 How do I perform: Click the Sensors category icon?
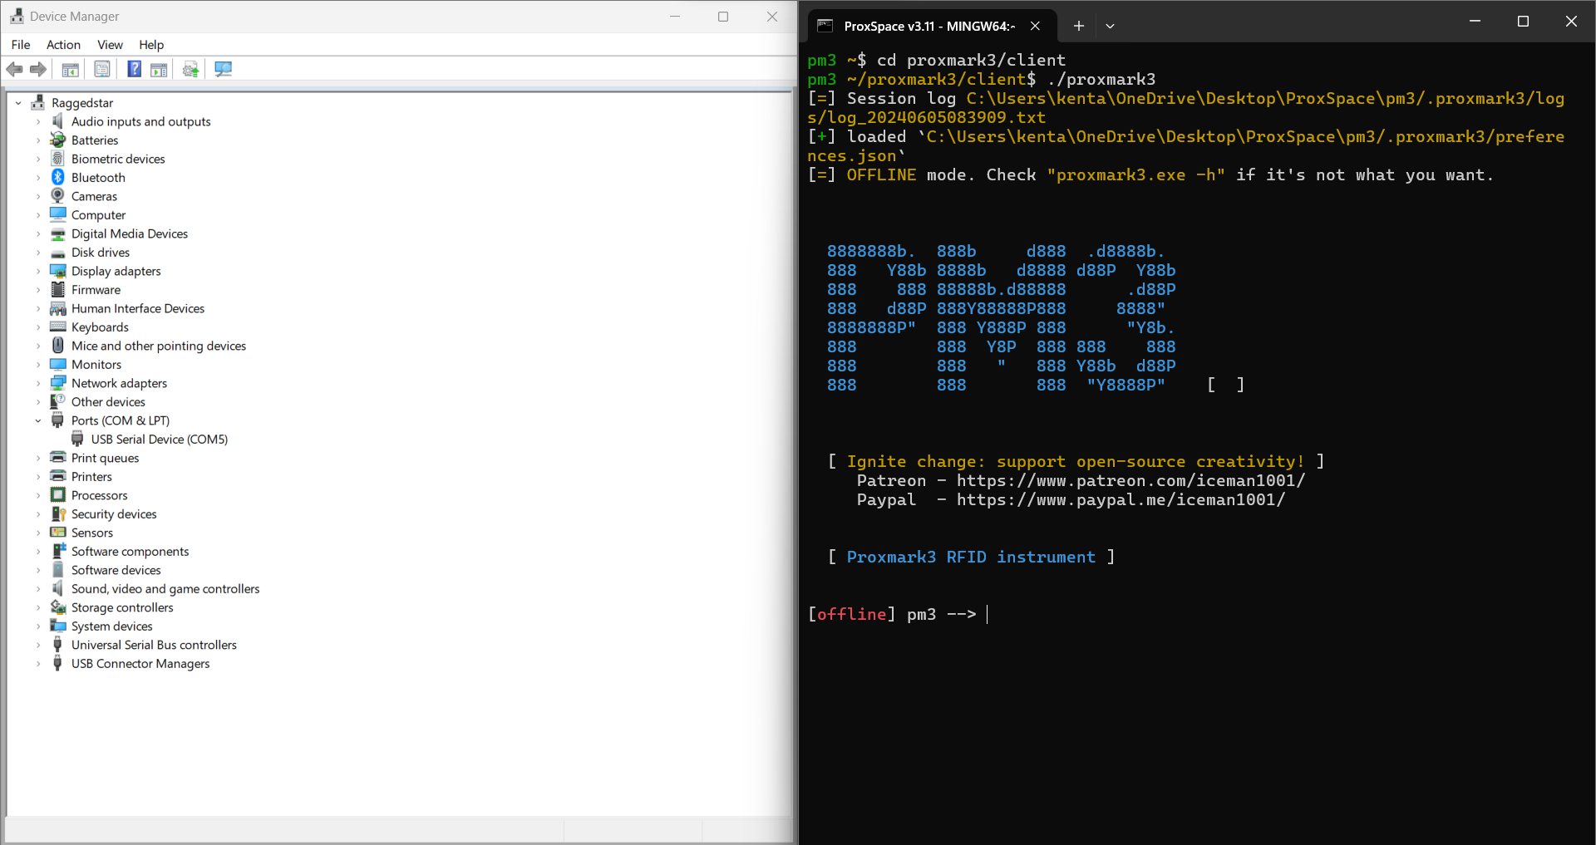click(x=57, y=533)
